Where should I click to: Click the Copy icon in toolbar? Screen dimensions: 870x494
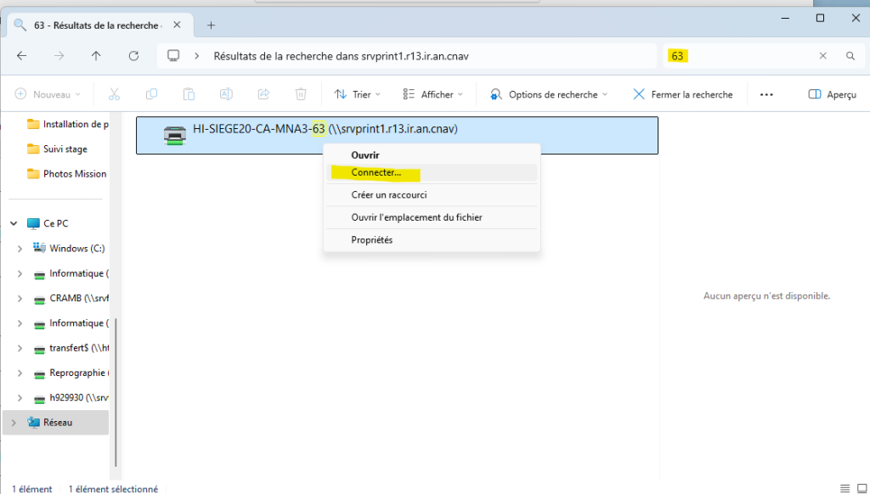click(151, 94)
